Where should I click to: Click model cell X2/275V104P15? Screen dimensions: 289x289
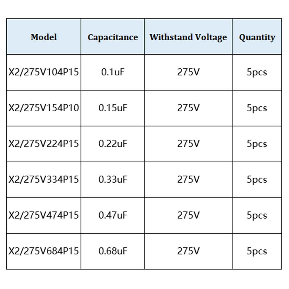44,72
